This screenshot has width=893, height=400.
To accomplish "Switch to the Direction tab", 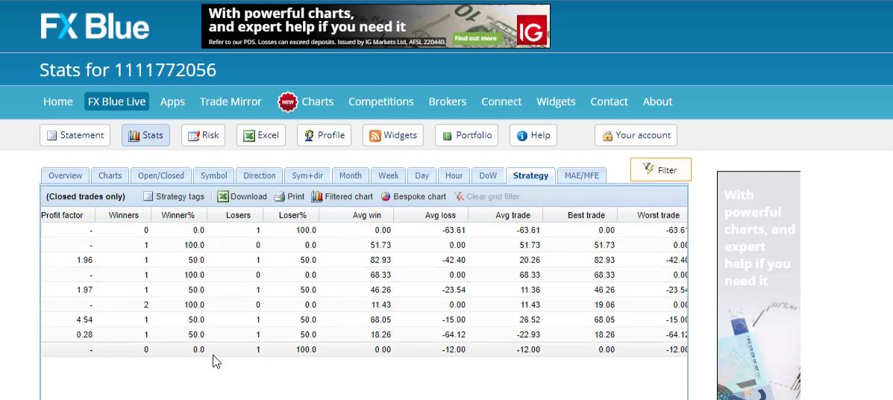I will tap(259, 175).
